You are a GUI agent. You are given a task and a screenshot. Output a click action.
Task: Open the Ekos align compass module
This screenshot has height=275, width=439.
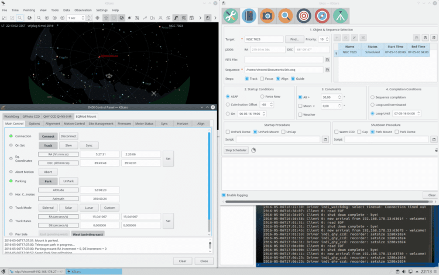(322, 16)
